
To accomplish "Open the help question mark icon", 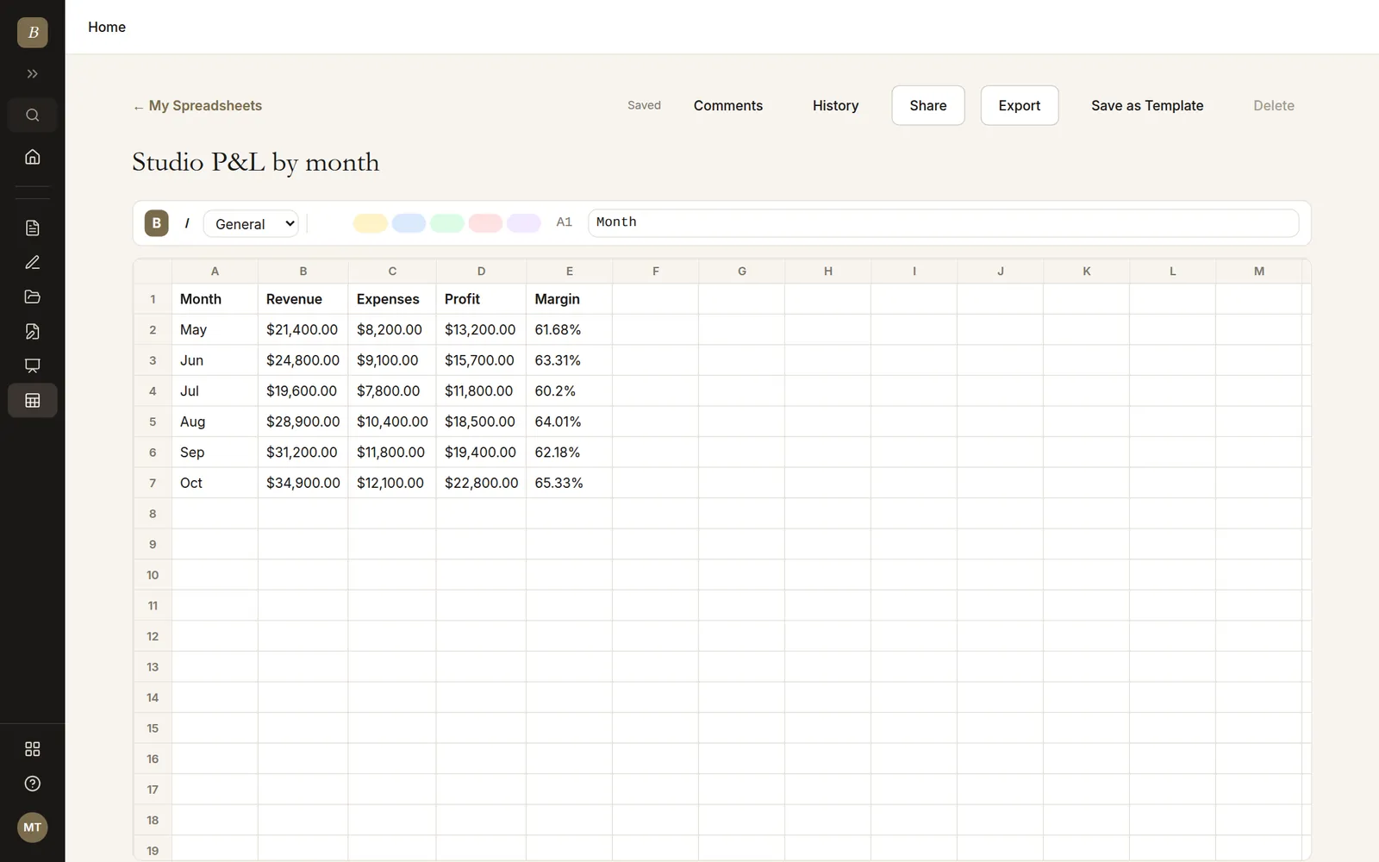I will click(32, 784).
